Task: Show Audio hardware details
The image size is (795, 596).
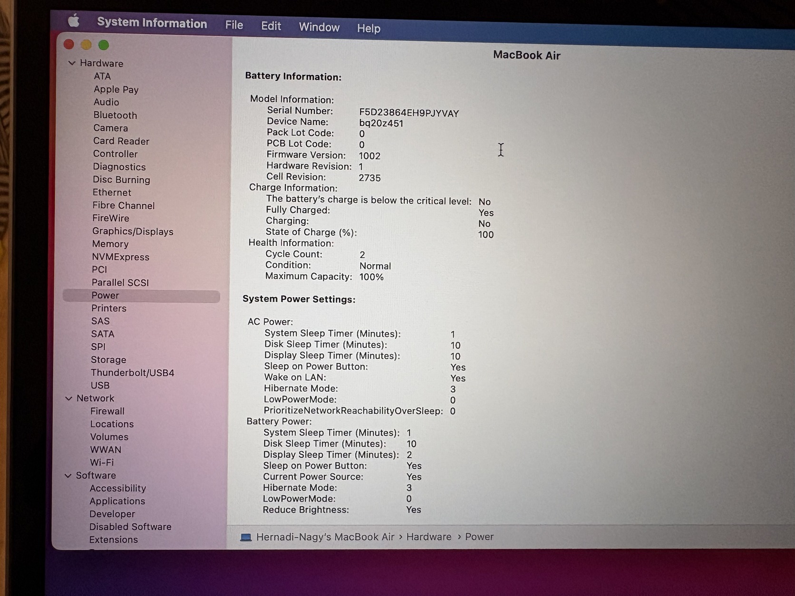Action: pos(107,102)
